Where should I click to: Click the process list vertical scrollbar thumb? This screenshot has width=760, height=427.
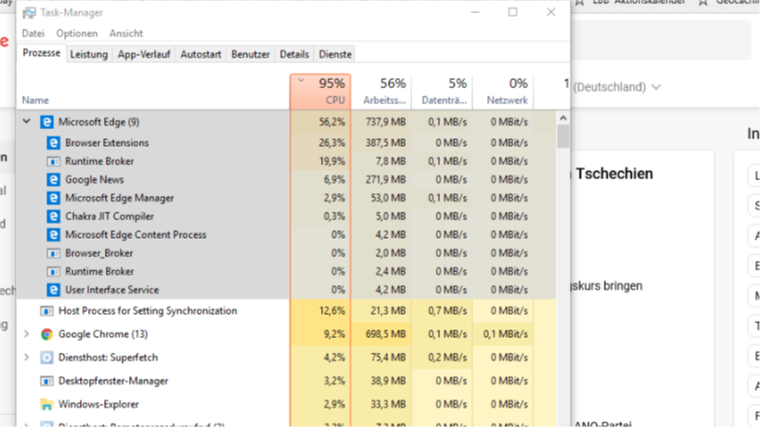562,136
